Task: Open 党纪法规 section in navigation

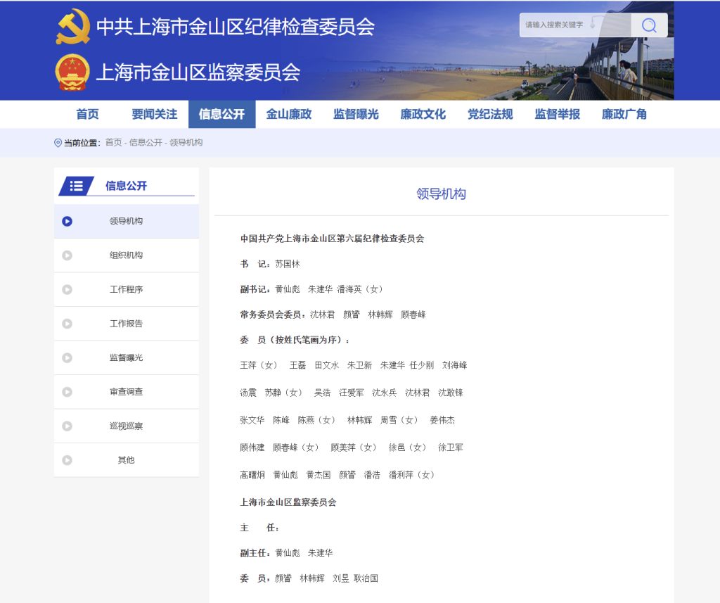Action: click(x=490, y=114)
